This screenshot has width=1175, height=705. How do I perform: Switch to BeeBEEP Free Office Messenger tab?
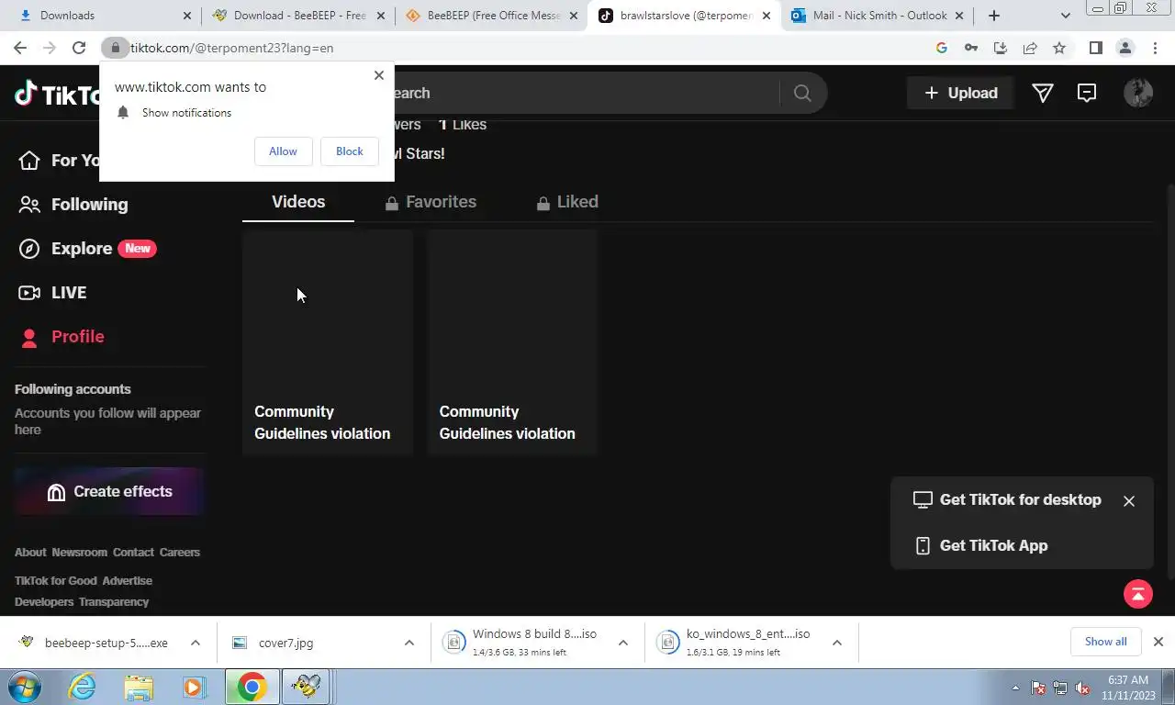489,16
